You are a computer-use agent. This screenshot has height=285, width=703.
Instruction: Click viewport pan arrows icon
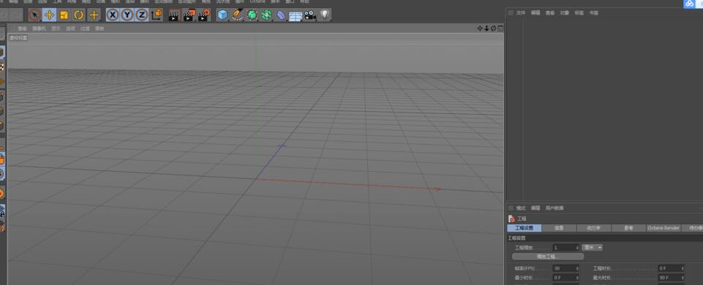click(x=480, y=28)
